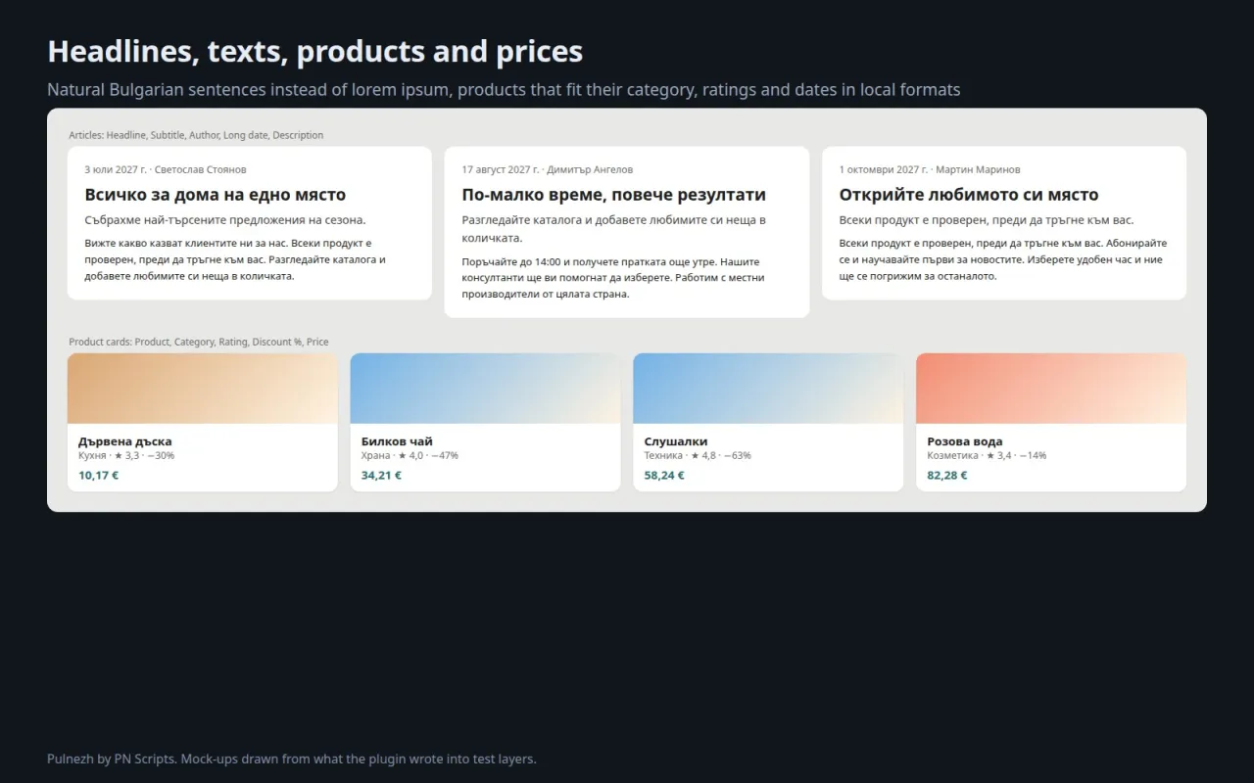The image size is (1254, 783).
Task: Click product name 'Розова вода'
Action: click(x=965, y=441)
